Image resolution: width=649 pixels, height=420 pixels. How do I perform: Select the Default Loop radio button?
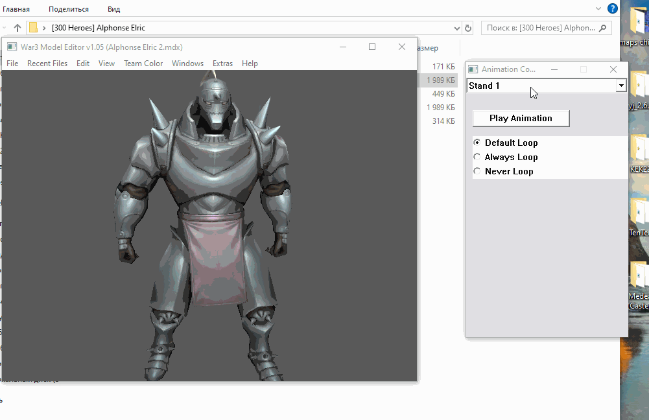tap(478, 143)
